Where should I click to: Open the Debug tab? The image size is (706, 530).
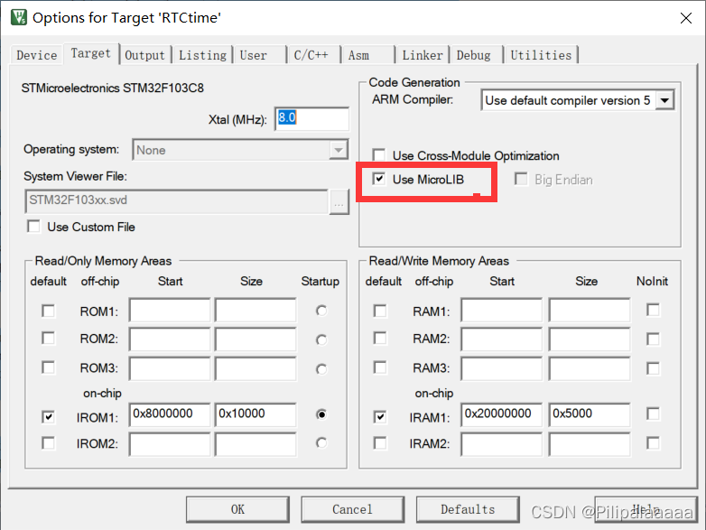[x=477, y=55]
